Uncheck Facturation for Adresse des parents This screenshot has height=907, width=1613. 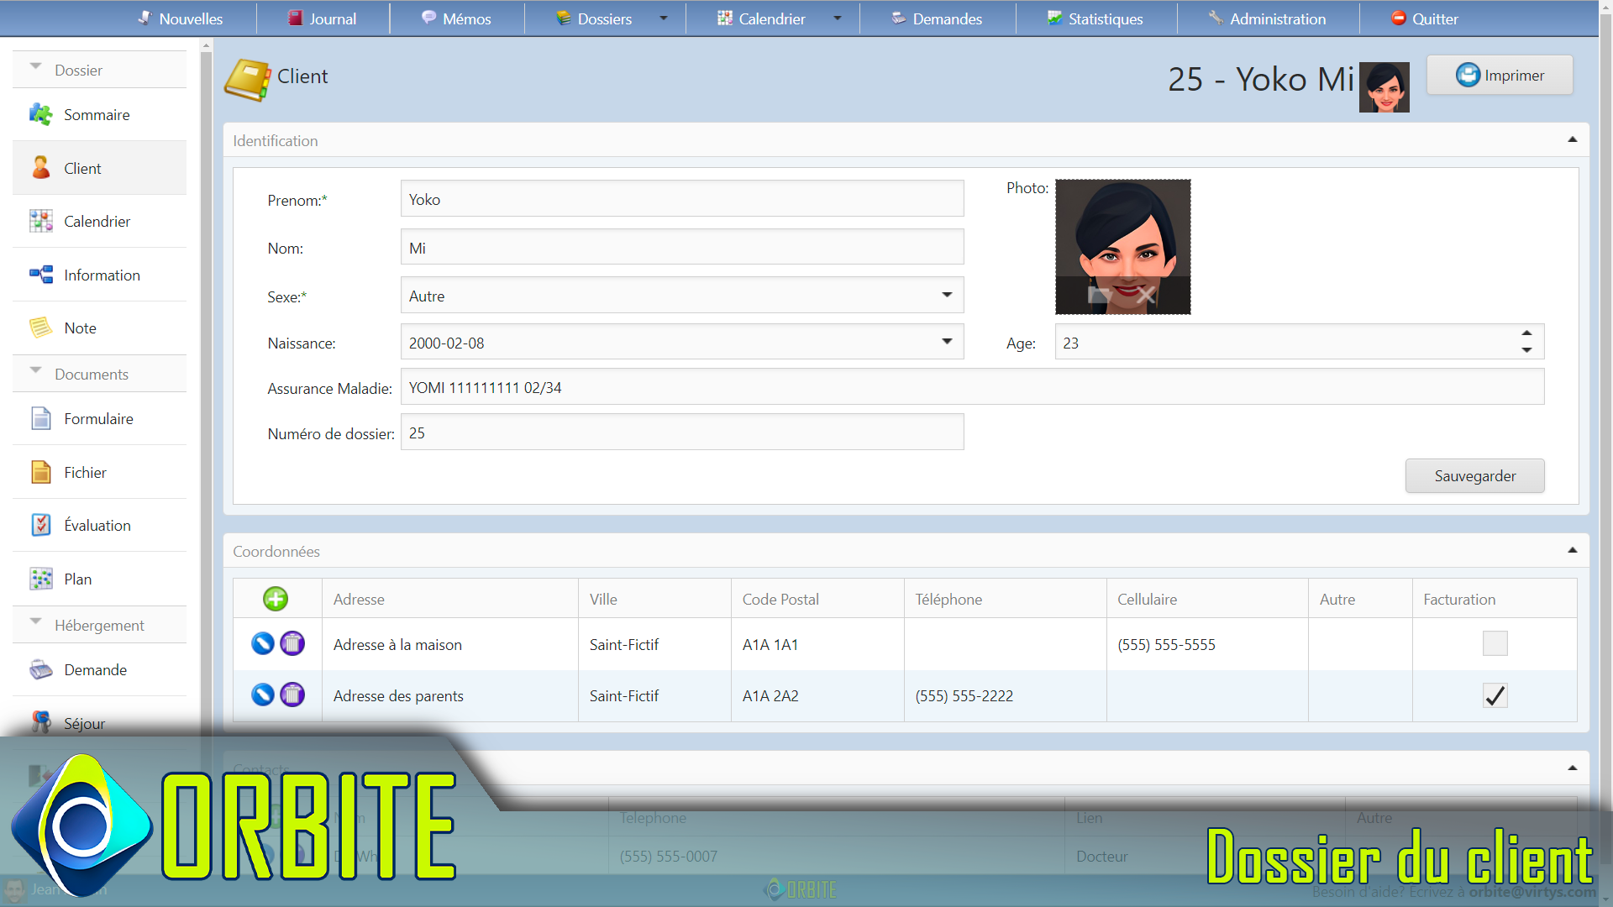[x=1495, y=695]
